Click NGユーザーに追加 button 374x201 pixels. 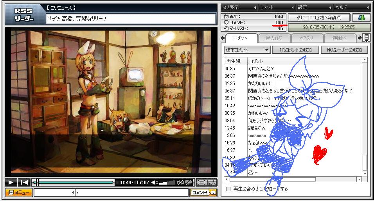pyautogui.click(x=344, y=50)
